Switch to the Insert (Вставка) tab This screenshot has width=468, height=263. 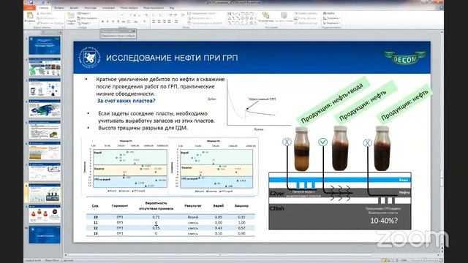tap(59, 8)
